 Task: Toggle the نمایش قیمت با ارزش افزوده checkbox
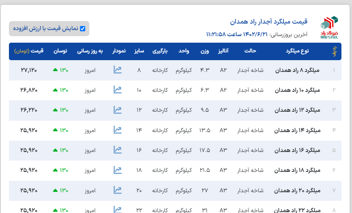[83, 28]
